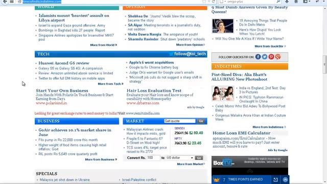Open QuickStir Pinterest page icon
Viewport: 327px width, 184px height.
271,57
